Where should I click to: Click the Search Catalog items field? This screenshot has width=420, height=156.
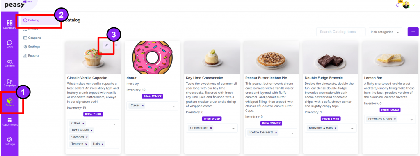pyautogui.click(x=341, y=32)
